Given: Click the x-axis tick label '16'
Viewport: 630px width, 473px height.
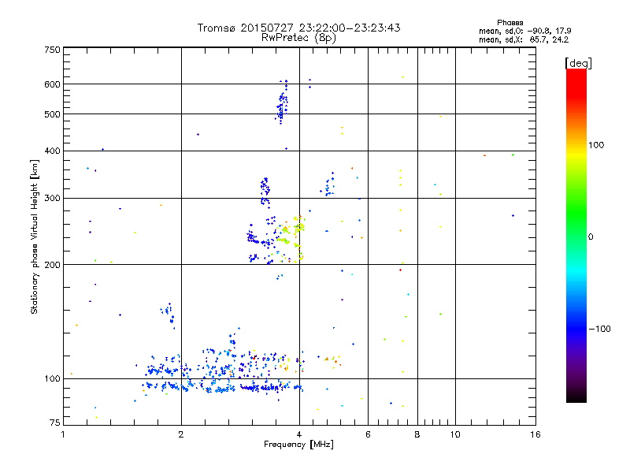Looking at the screenshot, I should point(535,434).
